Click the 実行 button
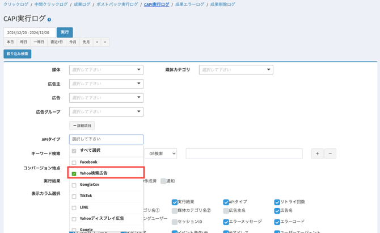Viewport: 380px width, 233px height. 65,32
